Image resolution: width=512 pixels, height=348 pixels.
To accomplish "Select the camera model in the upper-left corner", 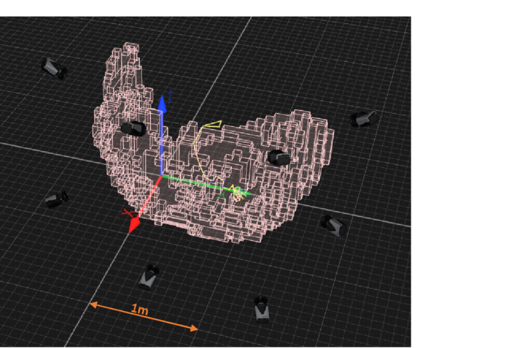I will 54,68.
